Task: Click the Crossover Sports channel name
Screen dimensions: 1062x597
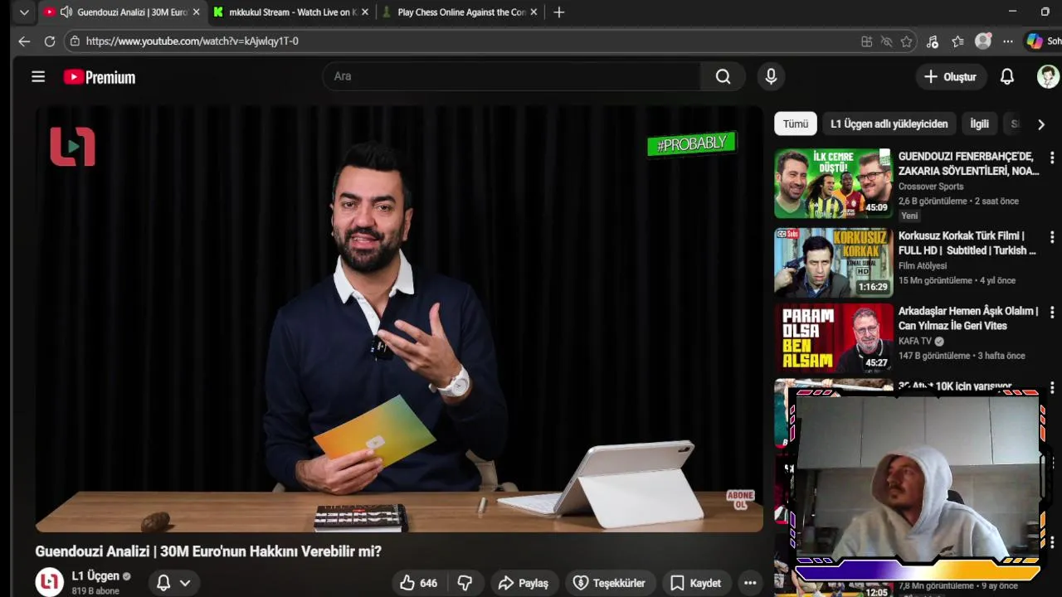Action: point(931,187)
